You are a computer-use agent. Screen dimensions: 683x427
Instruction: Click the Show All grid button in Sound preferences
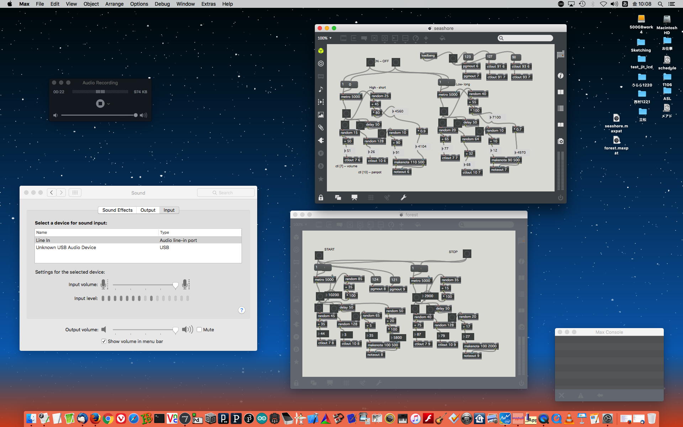pyautogui.click(x=75, y=193)
